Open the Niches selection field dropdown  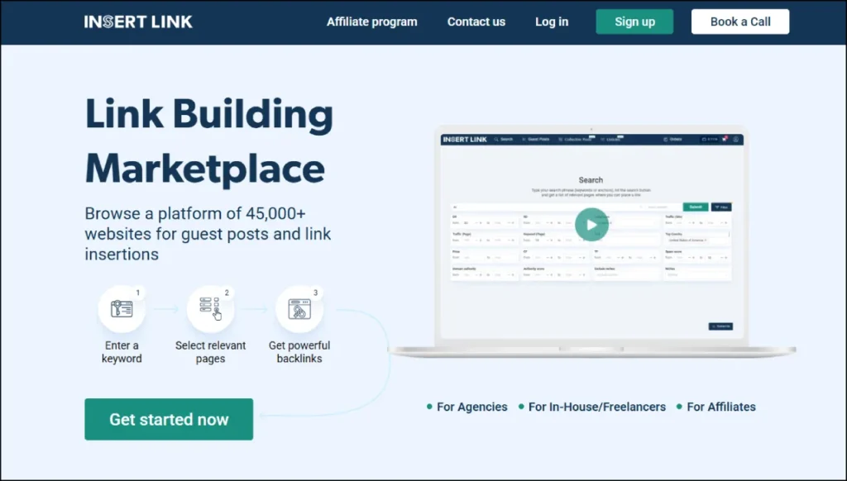pyautogui.click(x=696, y=274)
